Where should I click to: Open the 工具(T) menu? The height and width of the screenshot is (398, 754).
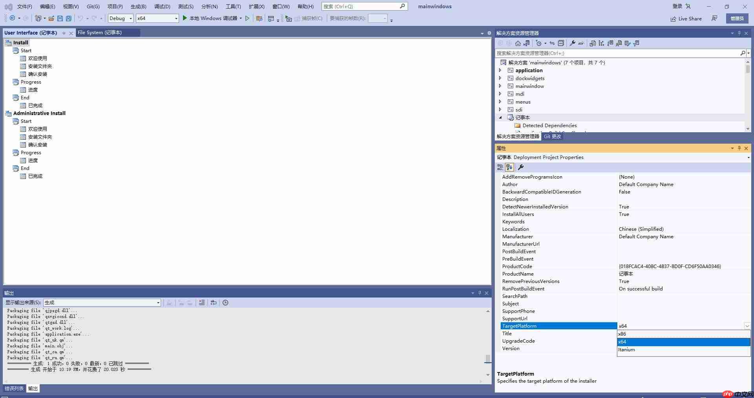click(233, 6)
